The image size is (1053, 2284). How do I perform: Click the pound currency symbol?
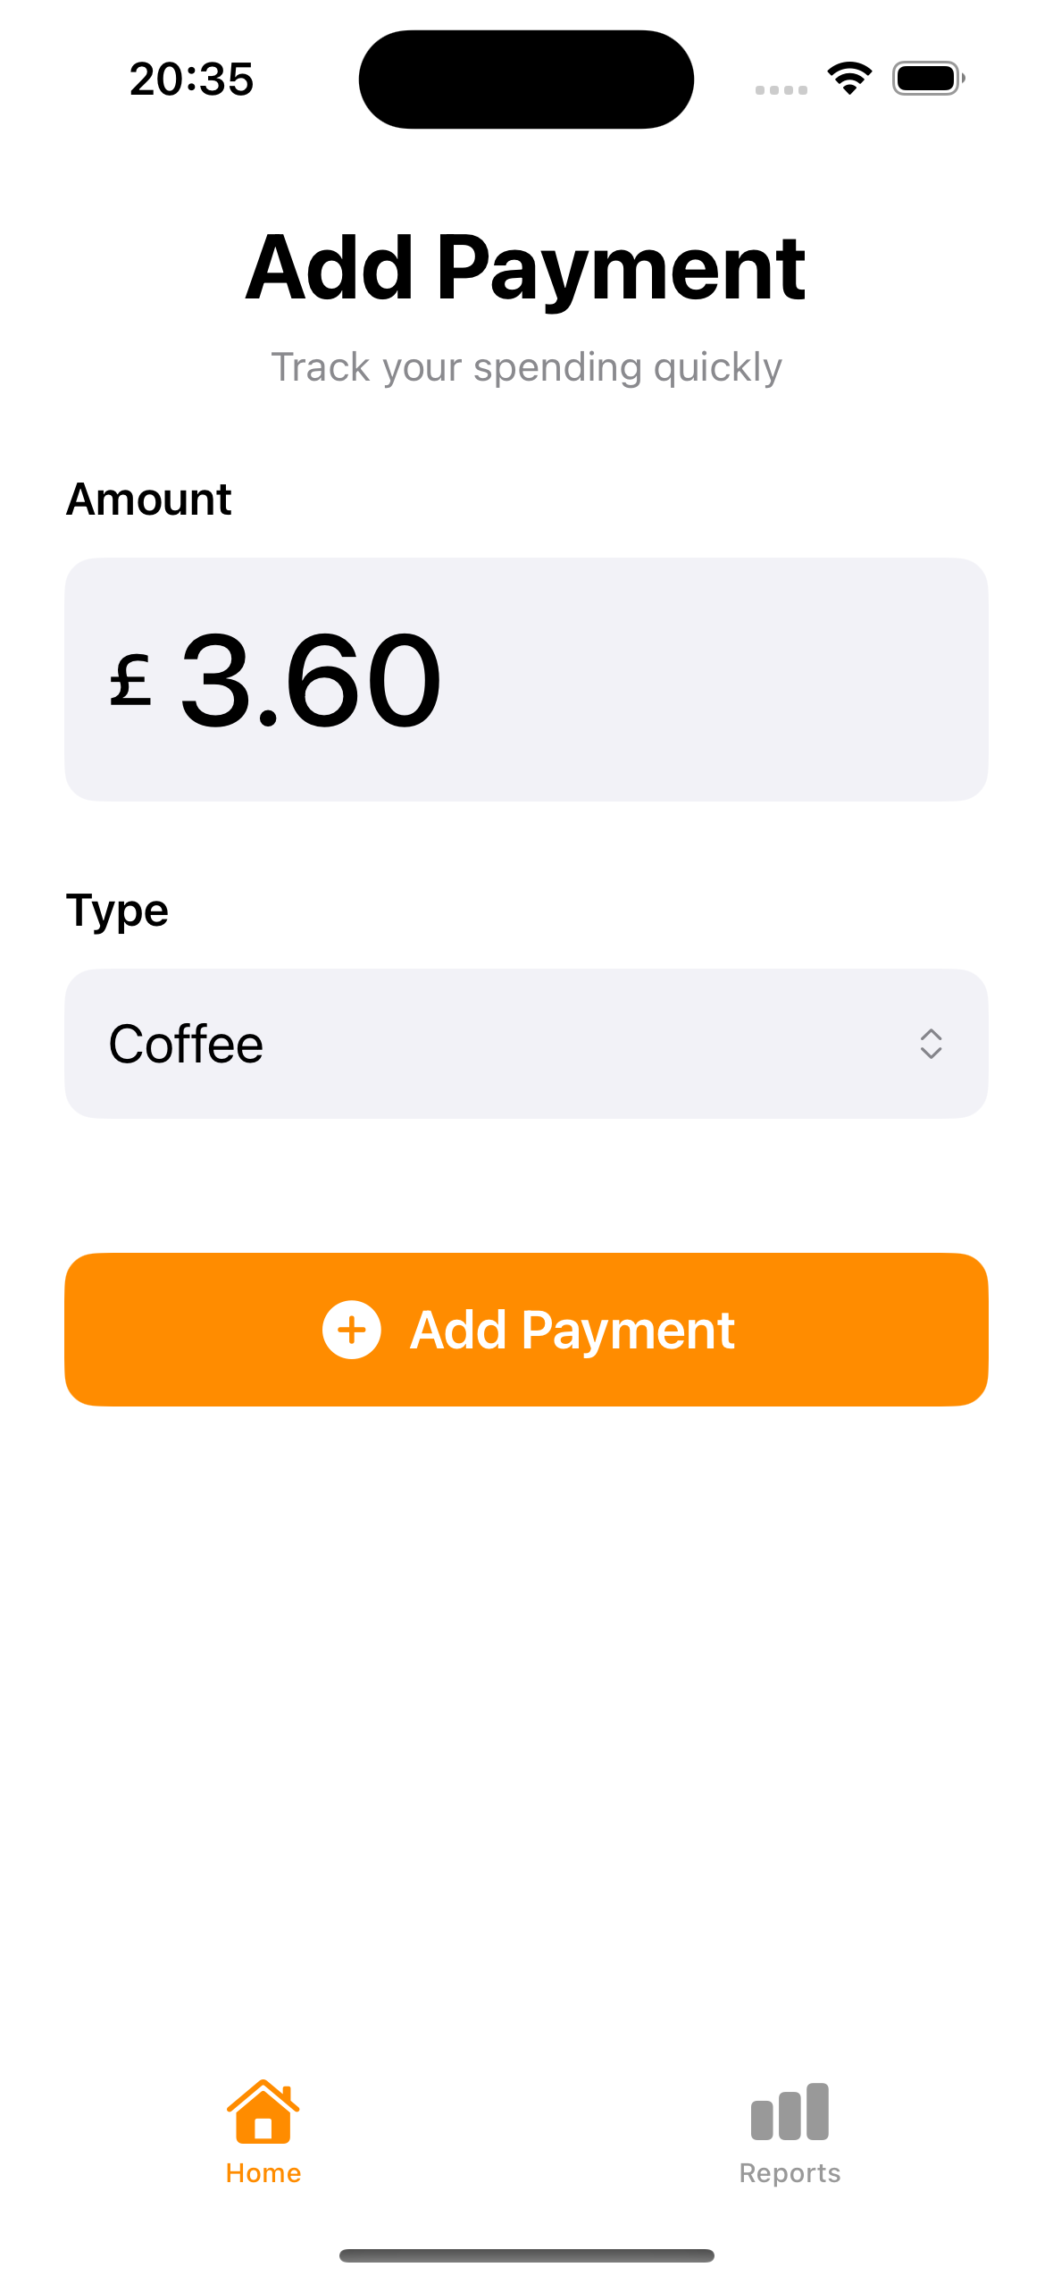pos(130,681)
